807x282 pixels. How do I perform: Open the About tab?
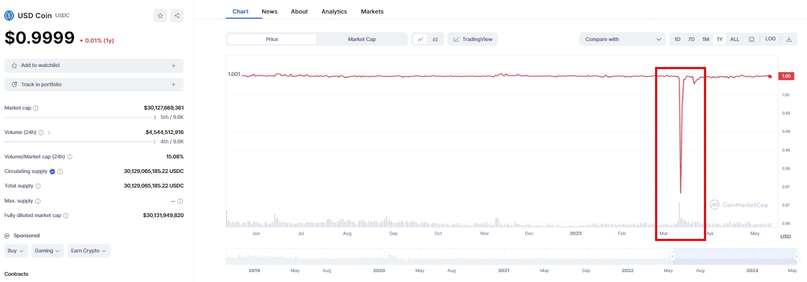coord(299,11)
